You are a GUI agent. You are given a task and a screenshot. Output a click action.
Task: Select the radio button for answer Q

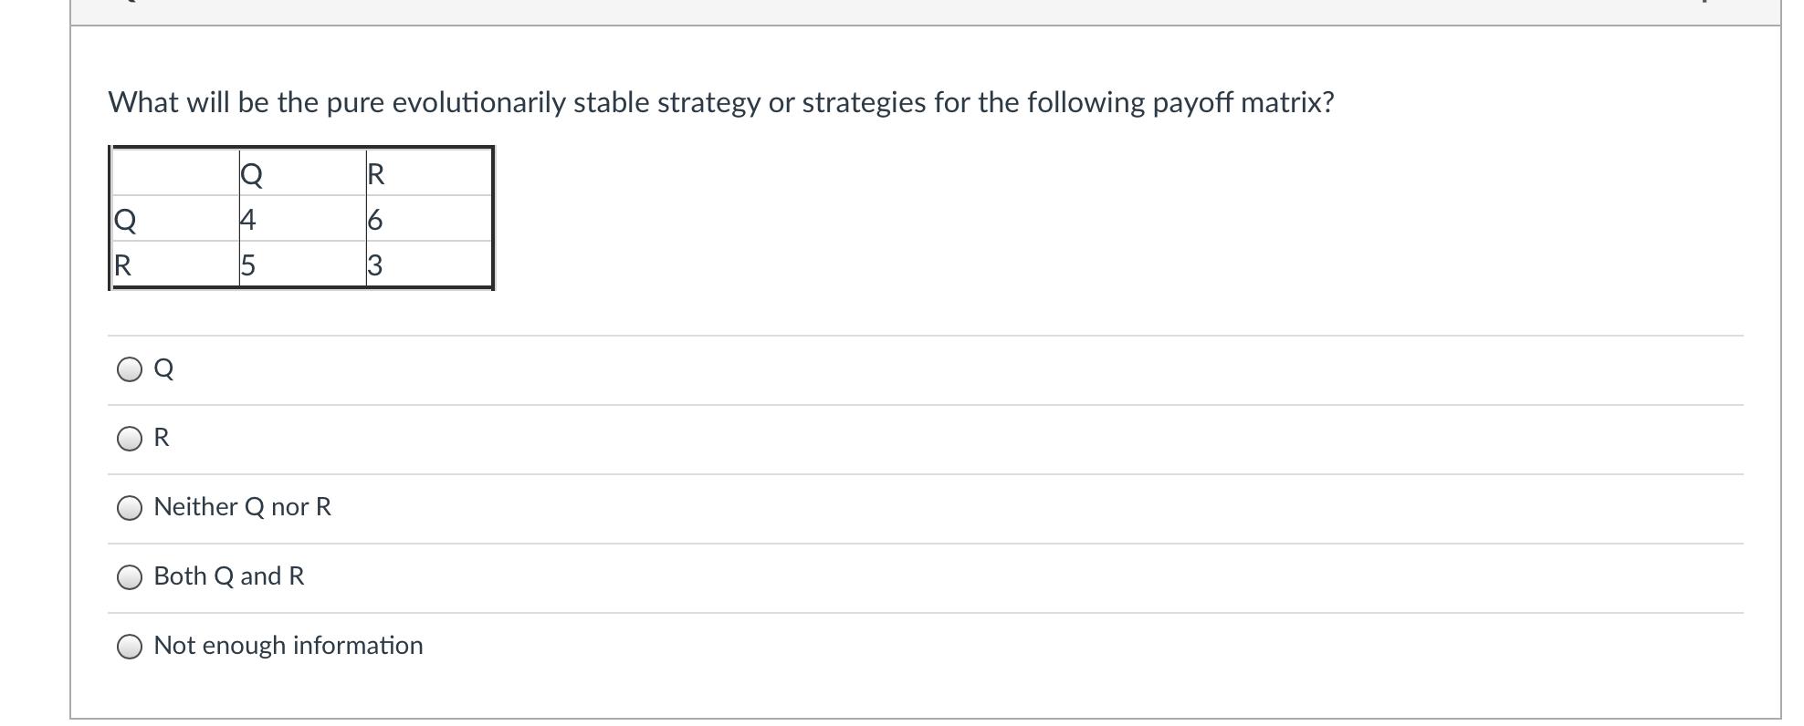[x=131, y=368]
